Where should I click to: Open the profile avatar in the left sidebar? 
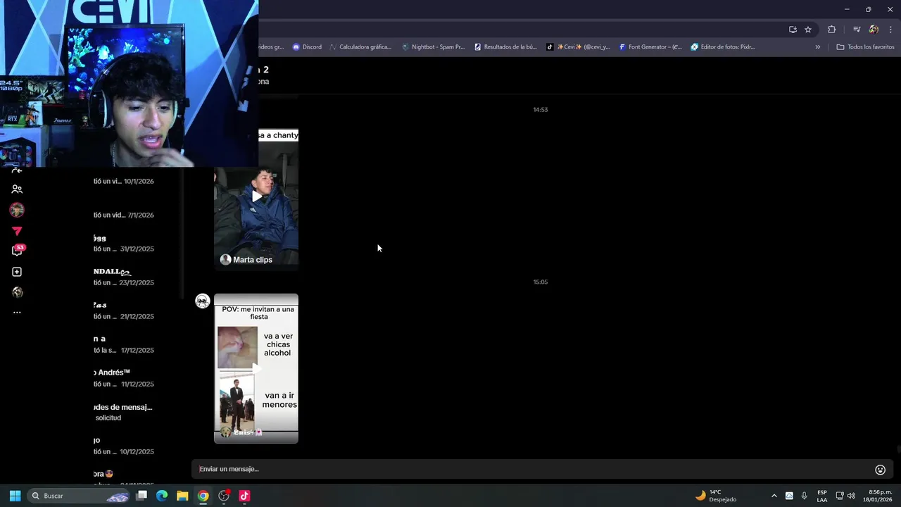coord(17,210)
